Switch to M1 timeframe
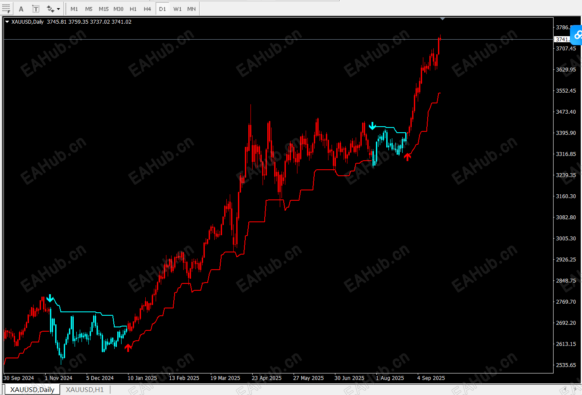582x395 pixels. 74,9
